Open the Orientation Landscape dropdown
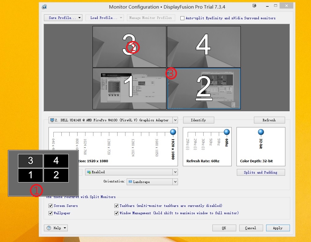Image resolution: width=311 pixels, height=242 pixels. 175,182
